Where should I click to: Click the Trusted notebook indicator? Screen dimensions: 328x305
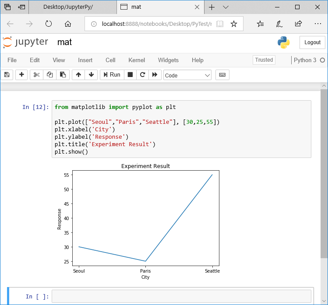264,60
